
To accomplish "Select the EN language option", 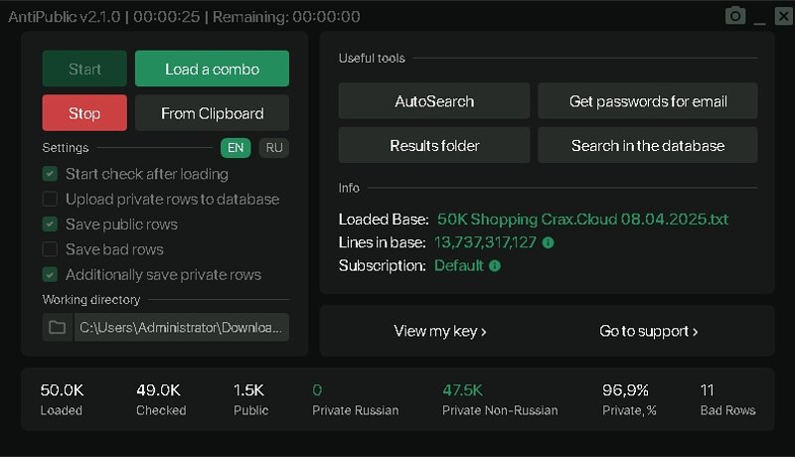I will pyautogui.click(x=236, y=148).
